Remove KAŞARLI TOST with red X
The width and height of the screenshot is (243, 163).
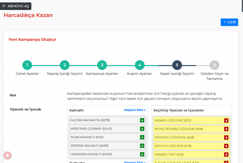226,155
